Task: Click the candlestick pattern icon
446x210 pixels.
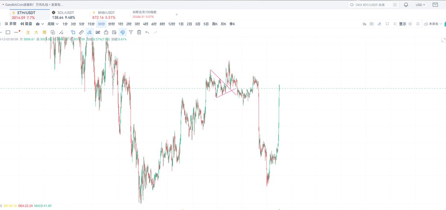Action: tap(97, 32)
